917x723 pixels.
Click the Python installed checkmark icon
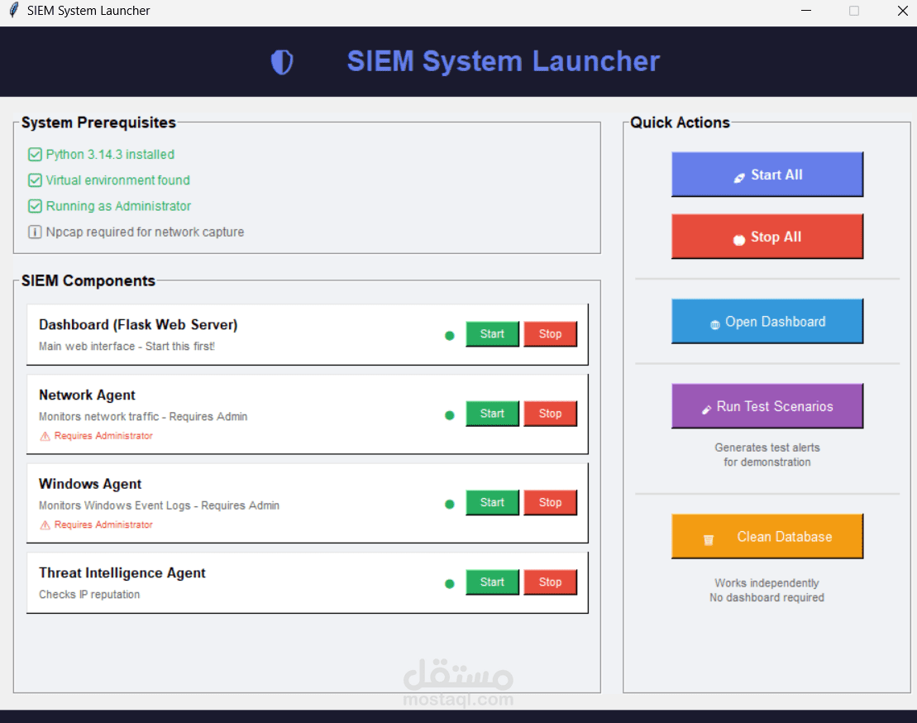35,155
